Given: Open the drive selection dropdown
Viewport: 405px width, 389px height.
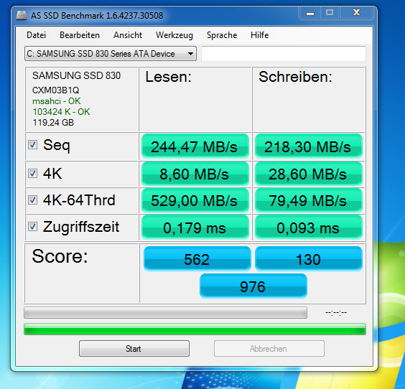Looking at the screenshot, I should click(111, 54).
